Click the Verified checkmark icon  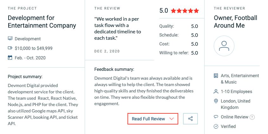216,126
